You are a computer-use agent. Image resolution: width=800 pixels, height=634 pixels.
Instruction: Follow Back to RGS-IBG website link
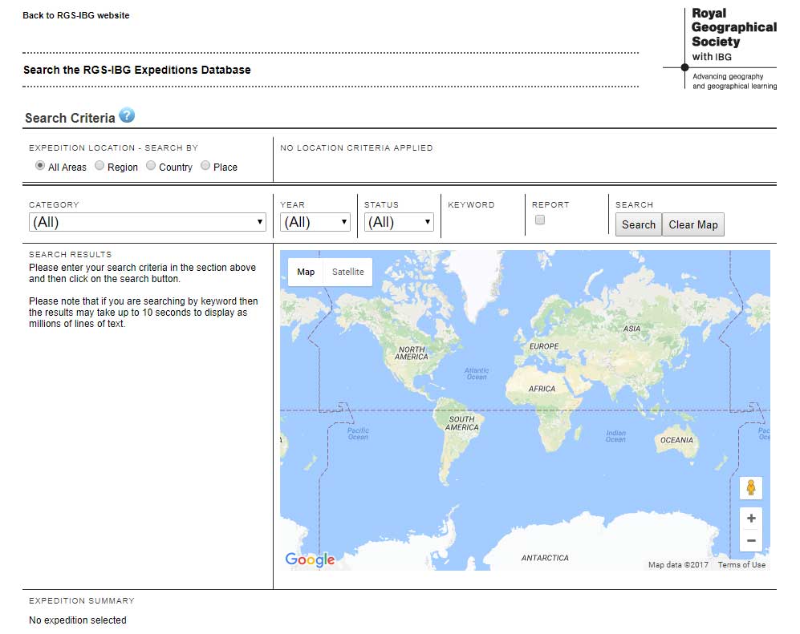(x=76, y=15)
